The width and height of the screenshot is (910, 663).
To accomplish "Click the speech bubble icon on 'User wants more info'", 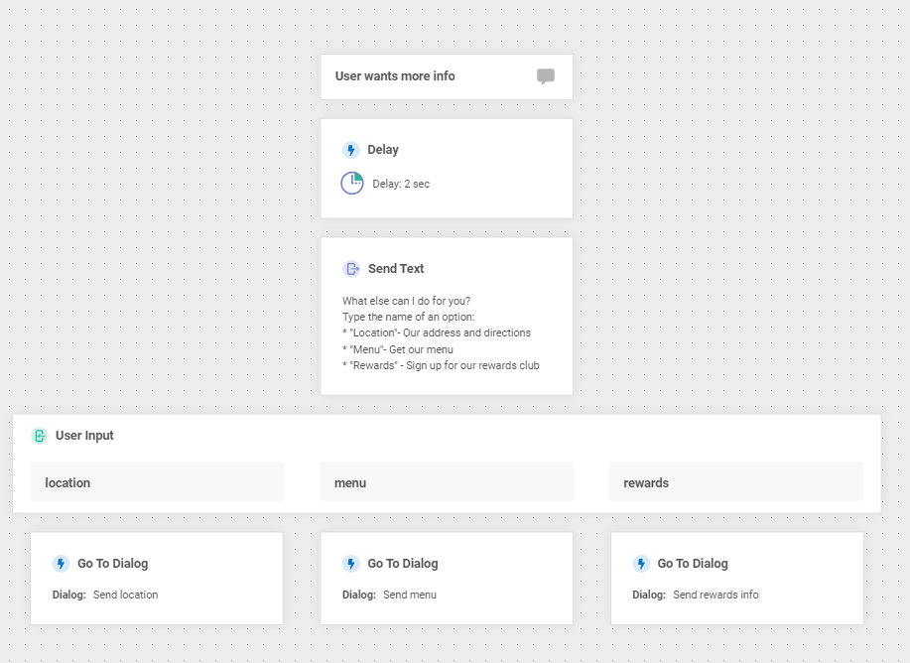I will coord(546,75).
